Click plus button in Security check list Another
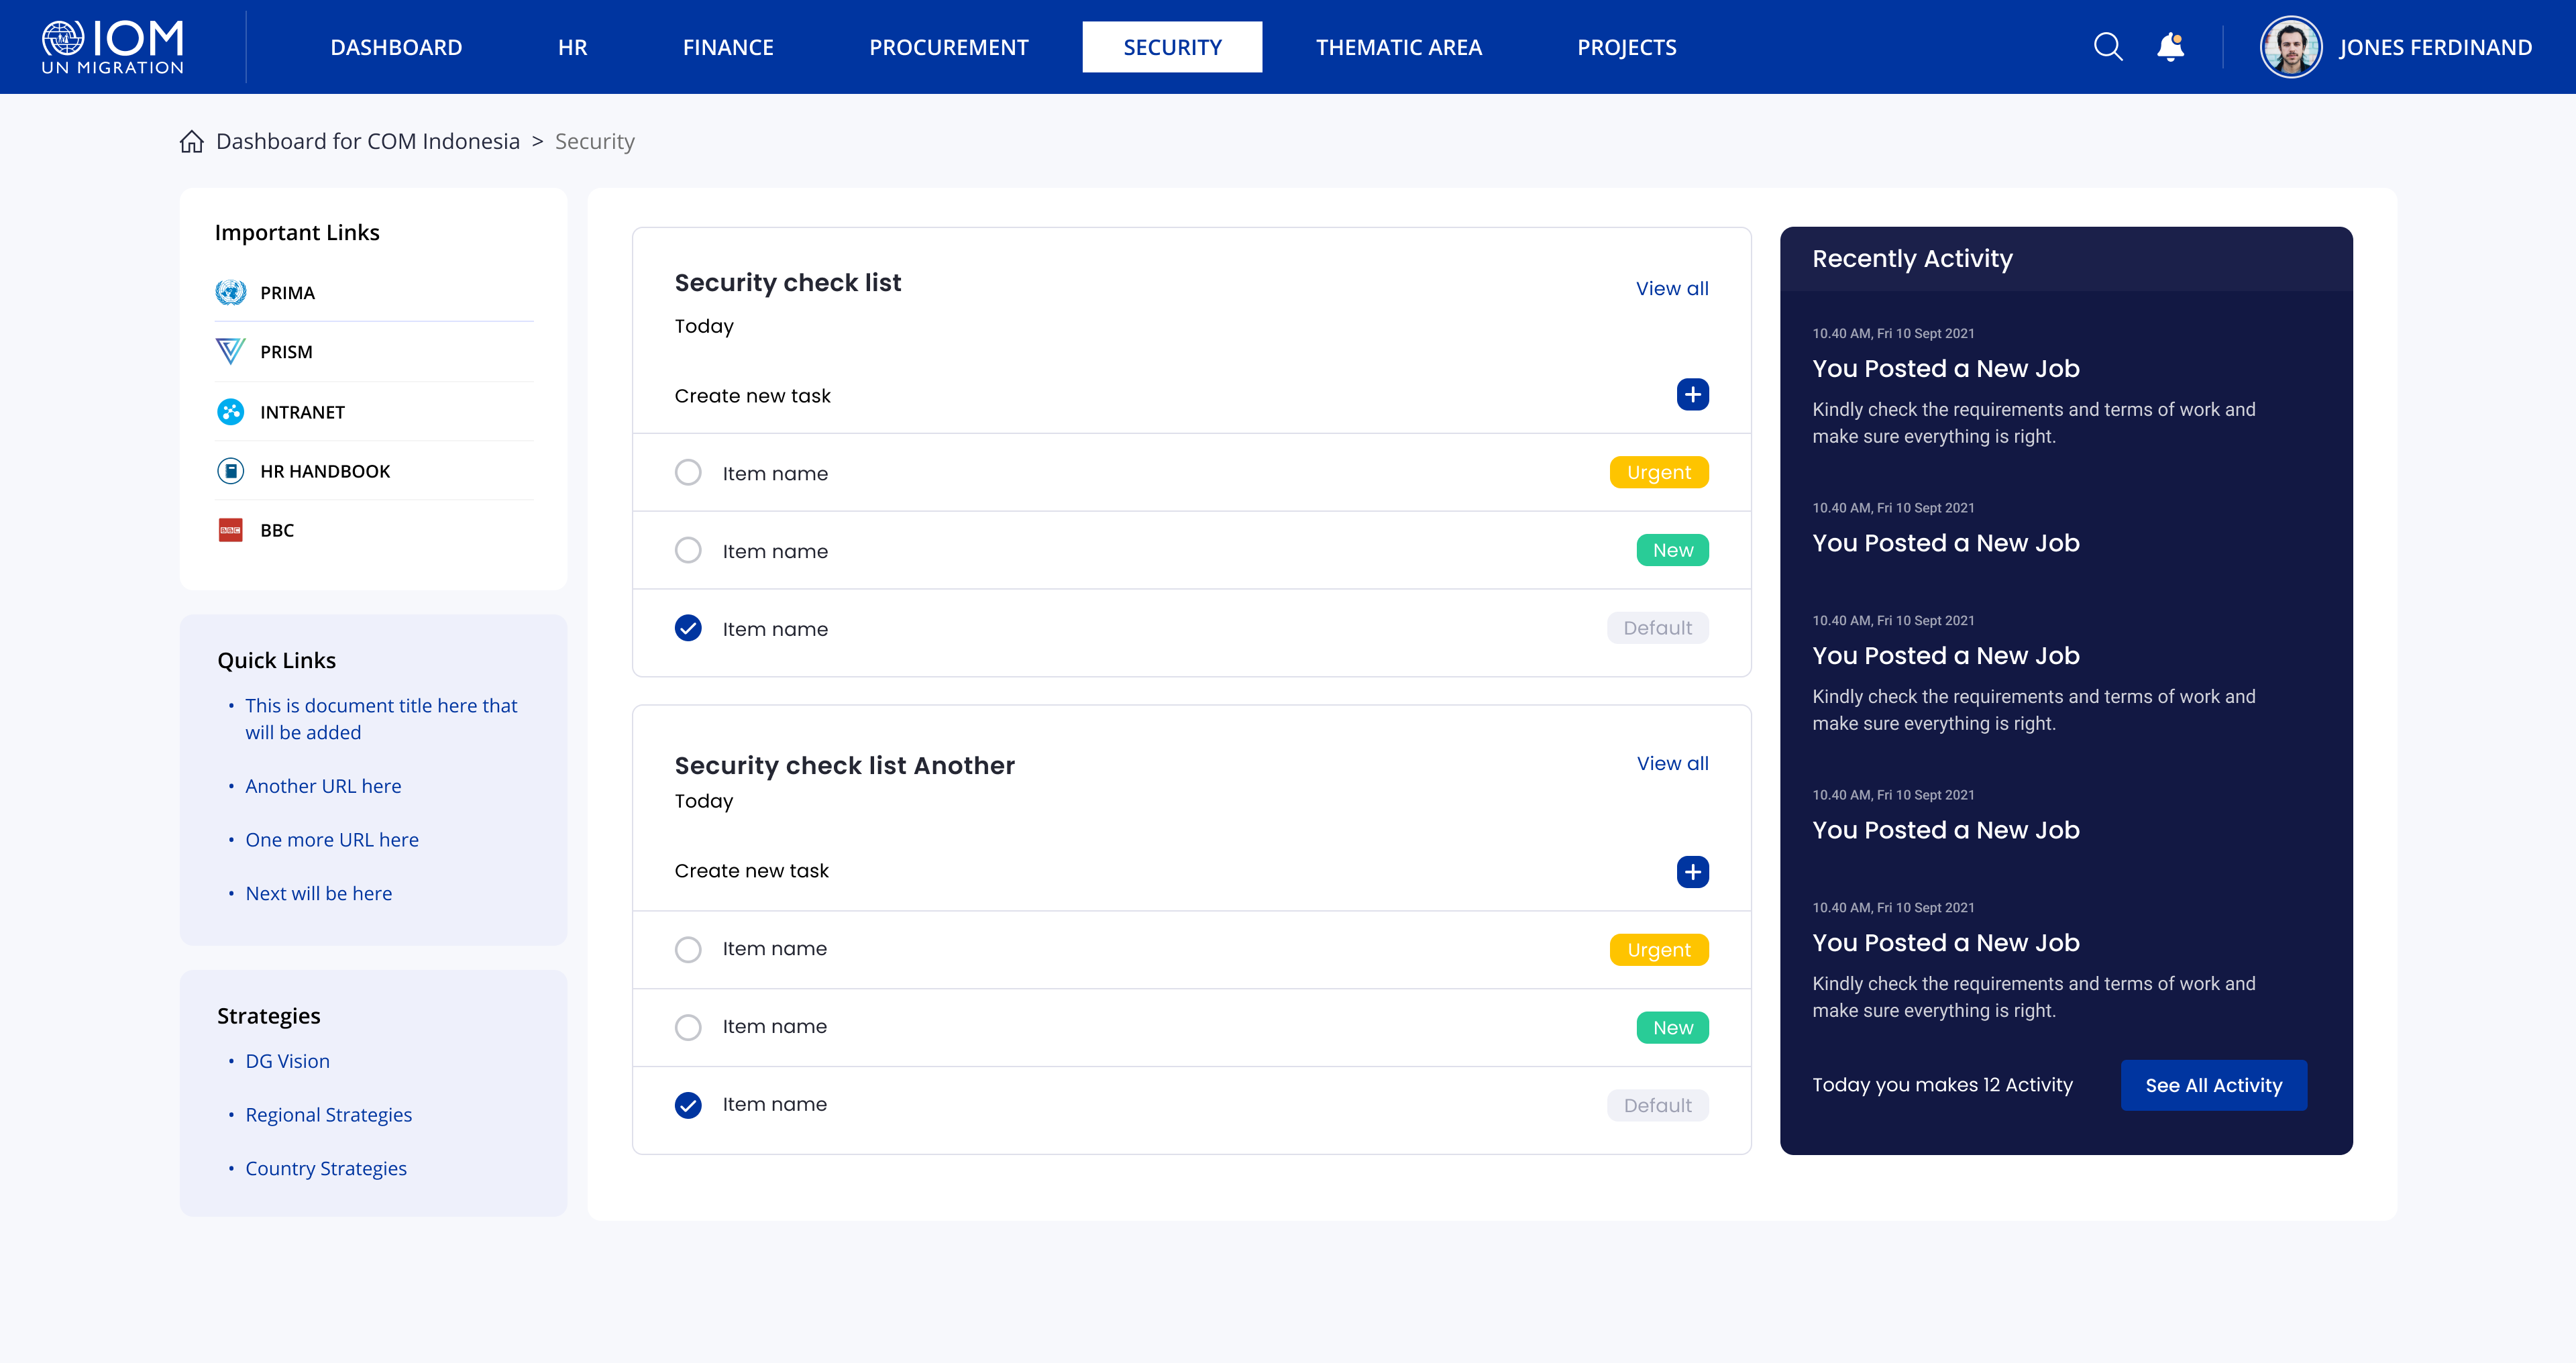 tap(1692, 871)
